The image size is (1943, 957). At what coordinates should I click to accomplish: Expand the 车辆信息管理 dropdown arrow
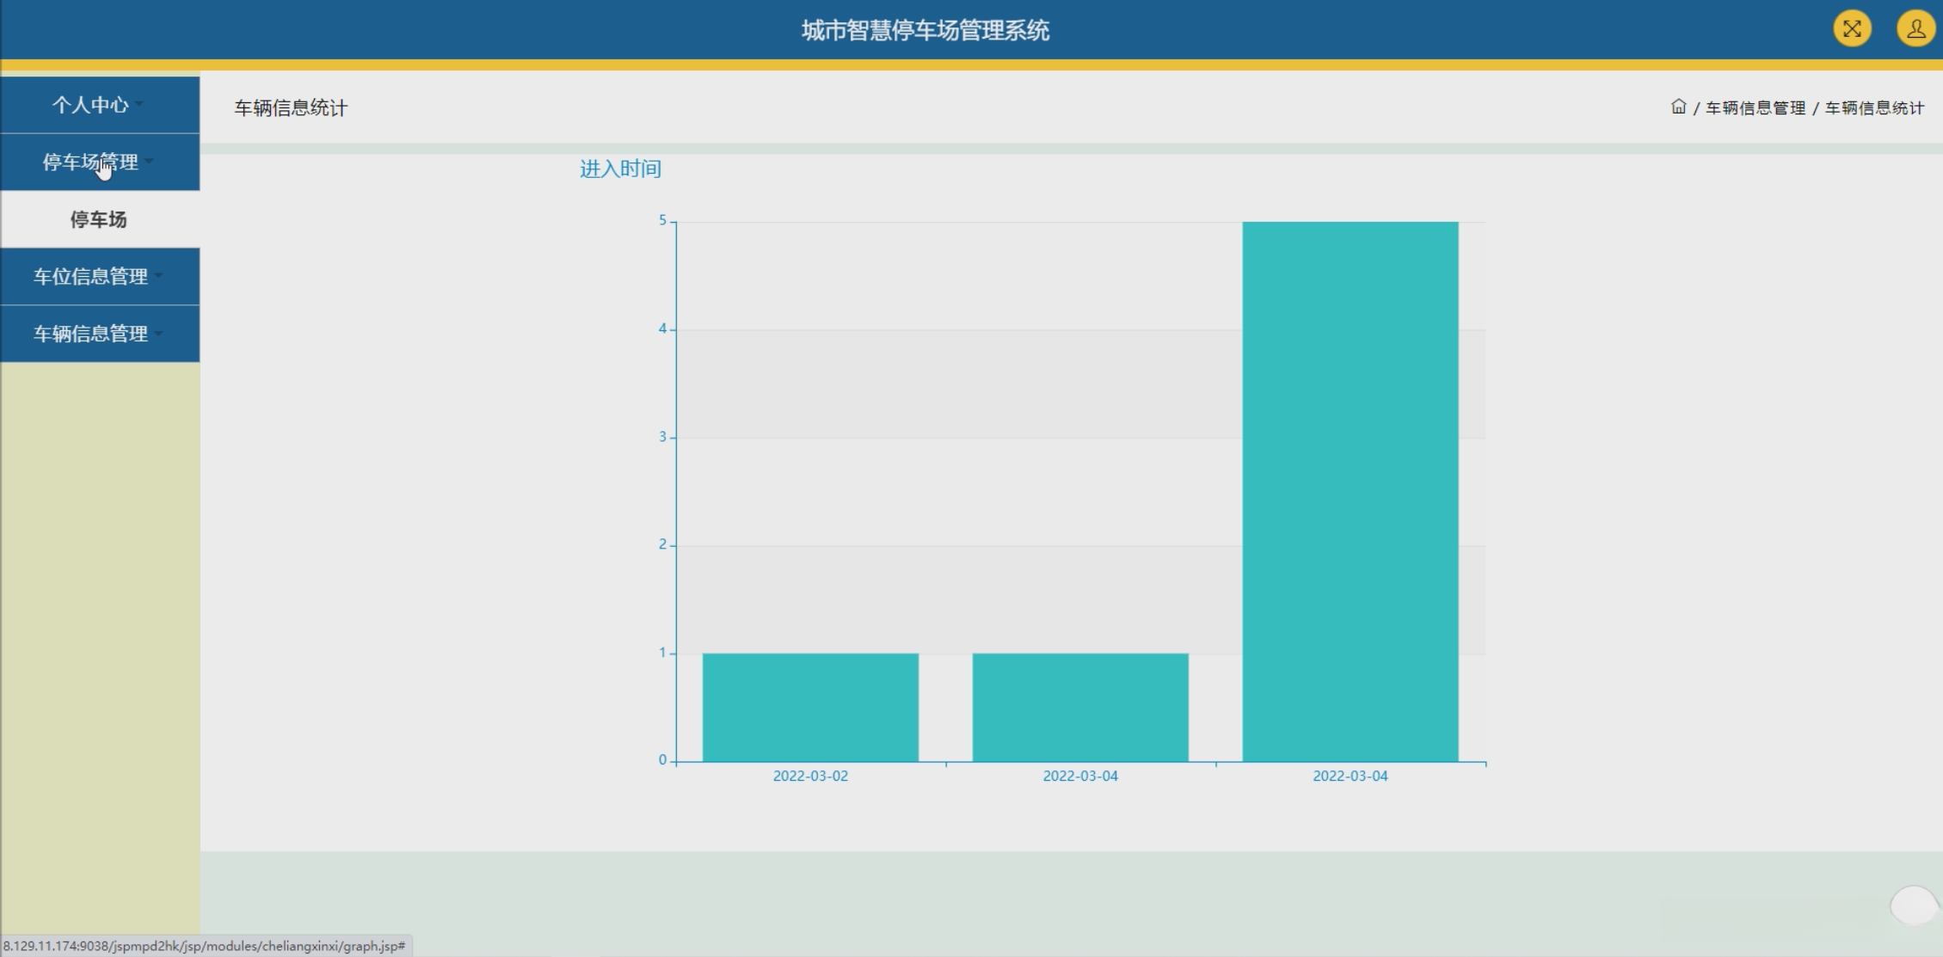tap(158, 334)
